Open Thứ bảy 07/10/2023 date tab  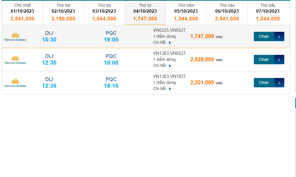click(x=268, y=12)
